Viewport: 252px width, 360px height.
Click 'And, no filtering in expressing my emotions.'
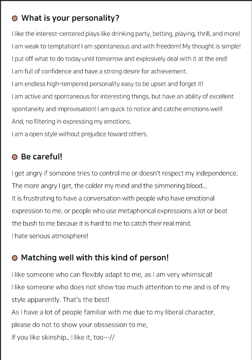[x=71, y=122]
